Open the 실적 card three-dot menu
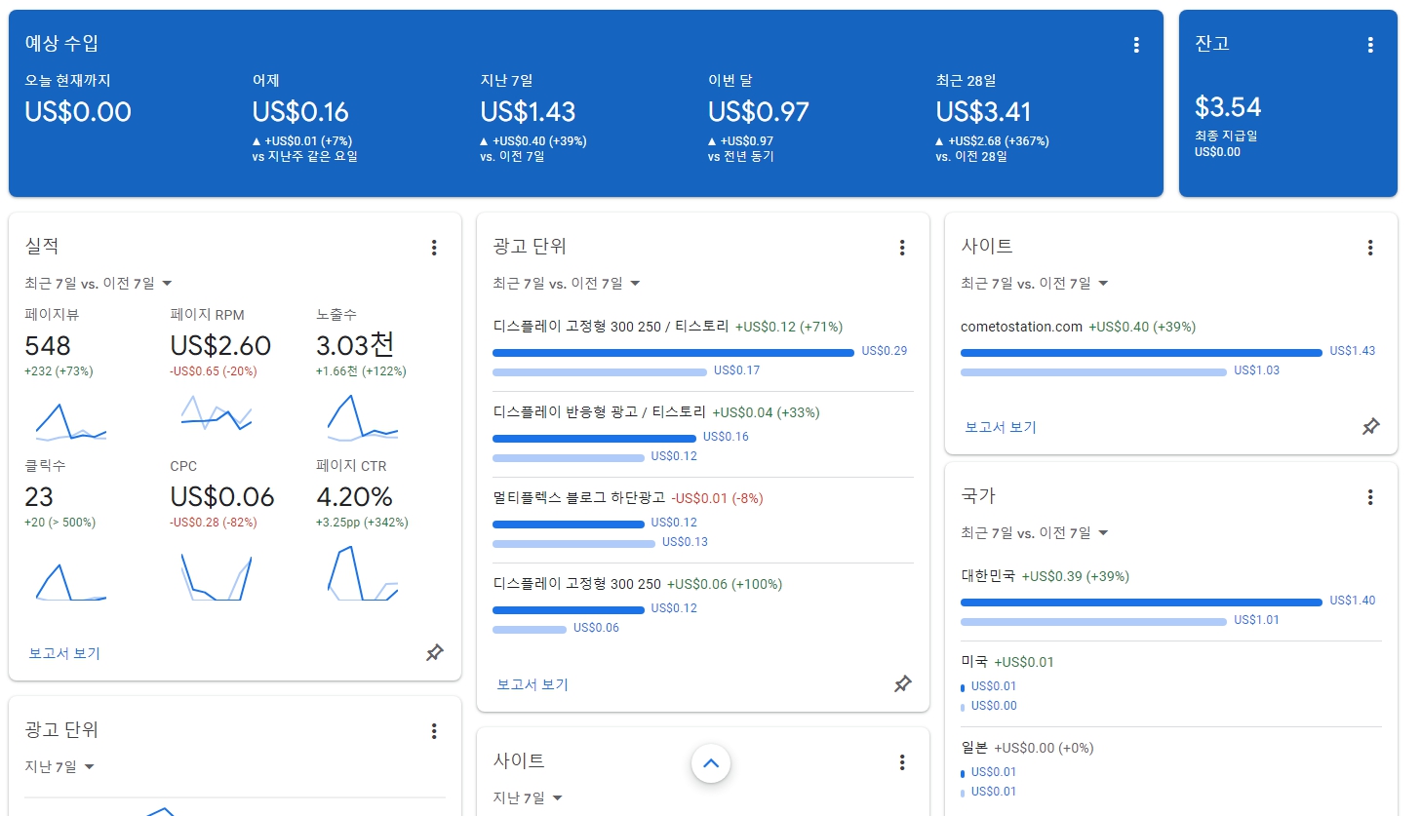Viewport: 1421px width, 816px height. [434, 248]
